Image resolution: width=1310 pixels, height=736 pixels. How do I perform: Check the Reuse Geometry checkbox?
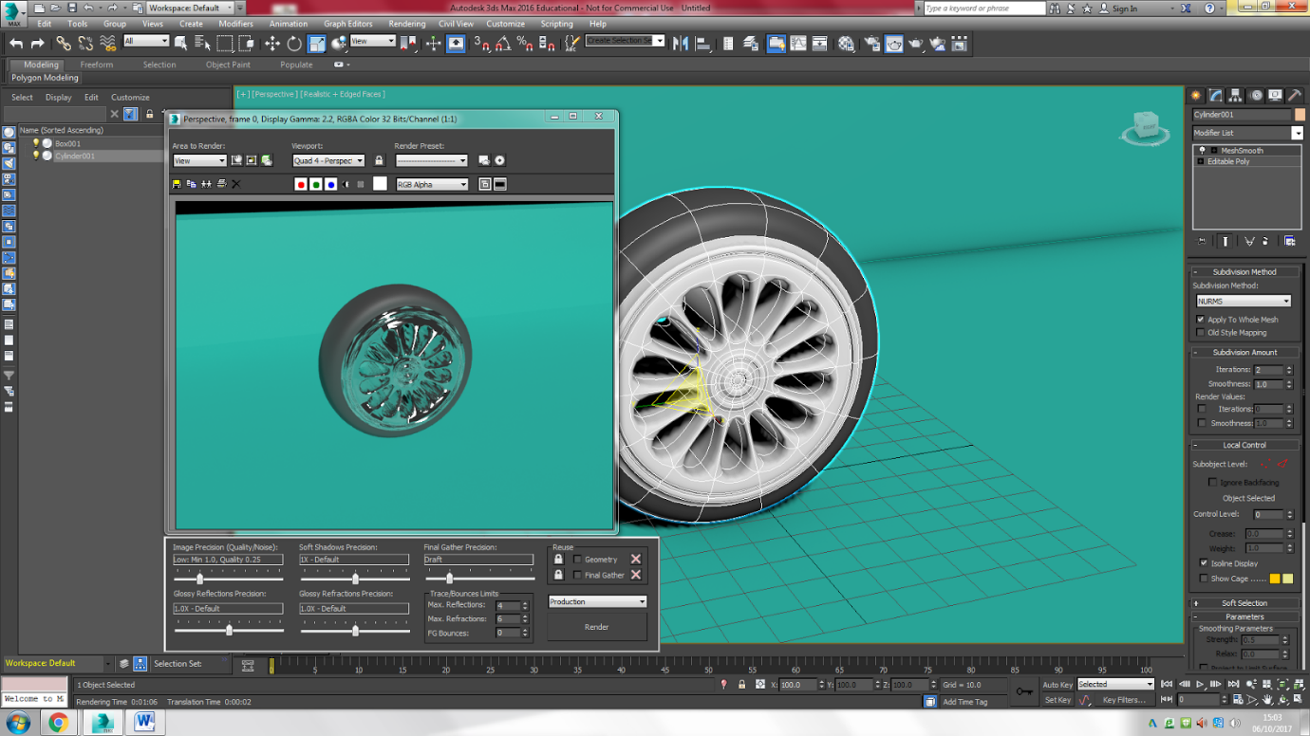pos(577,560)
